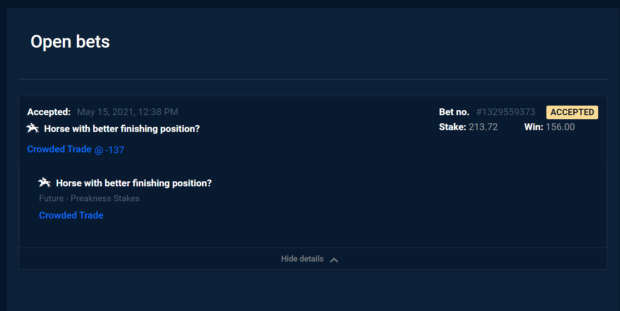The width and height of the screenshot is (620, 311).
Task: Click the horse racing icon beside the bet title
Action: (33, 129)
